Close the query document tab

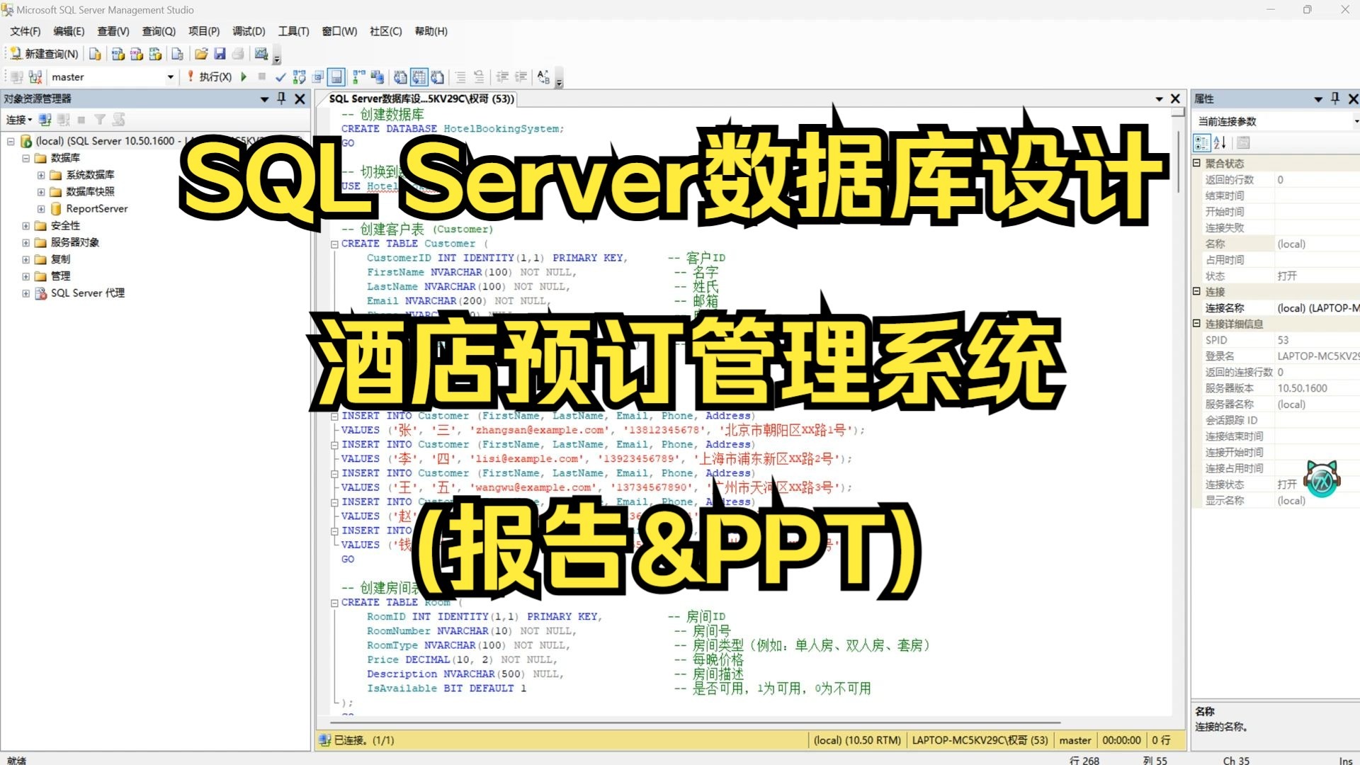coord(1175,98)
